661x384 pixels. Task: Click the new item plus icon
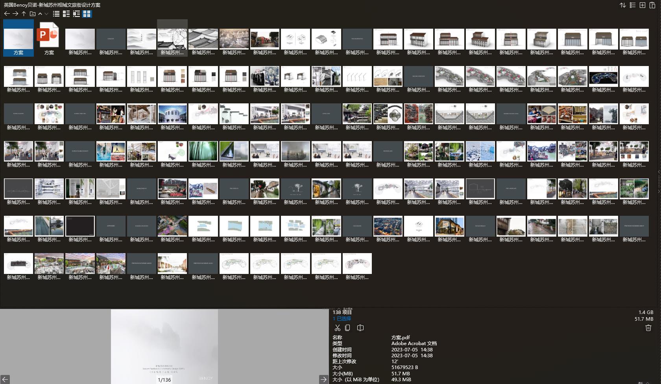coord(642,5)
